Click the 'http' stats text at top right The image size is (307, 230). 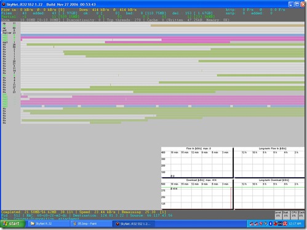click(x=255, y=10)
